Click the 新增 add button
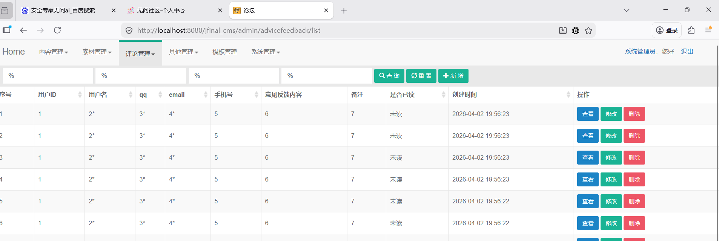 (453, 76)
